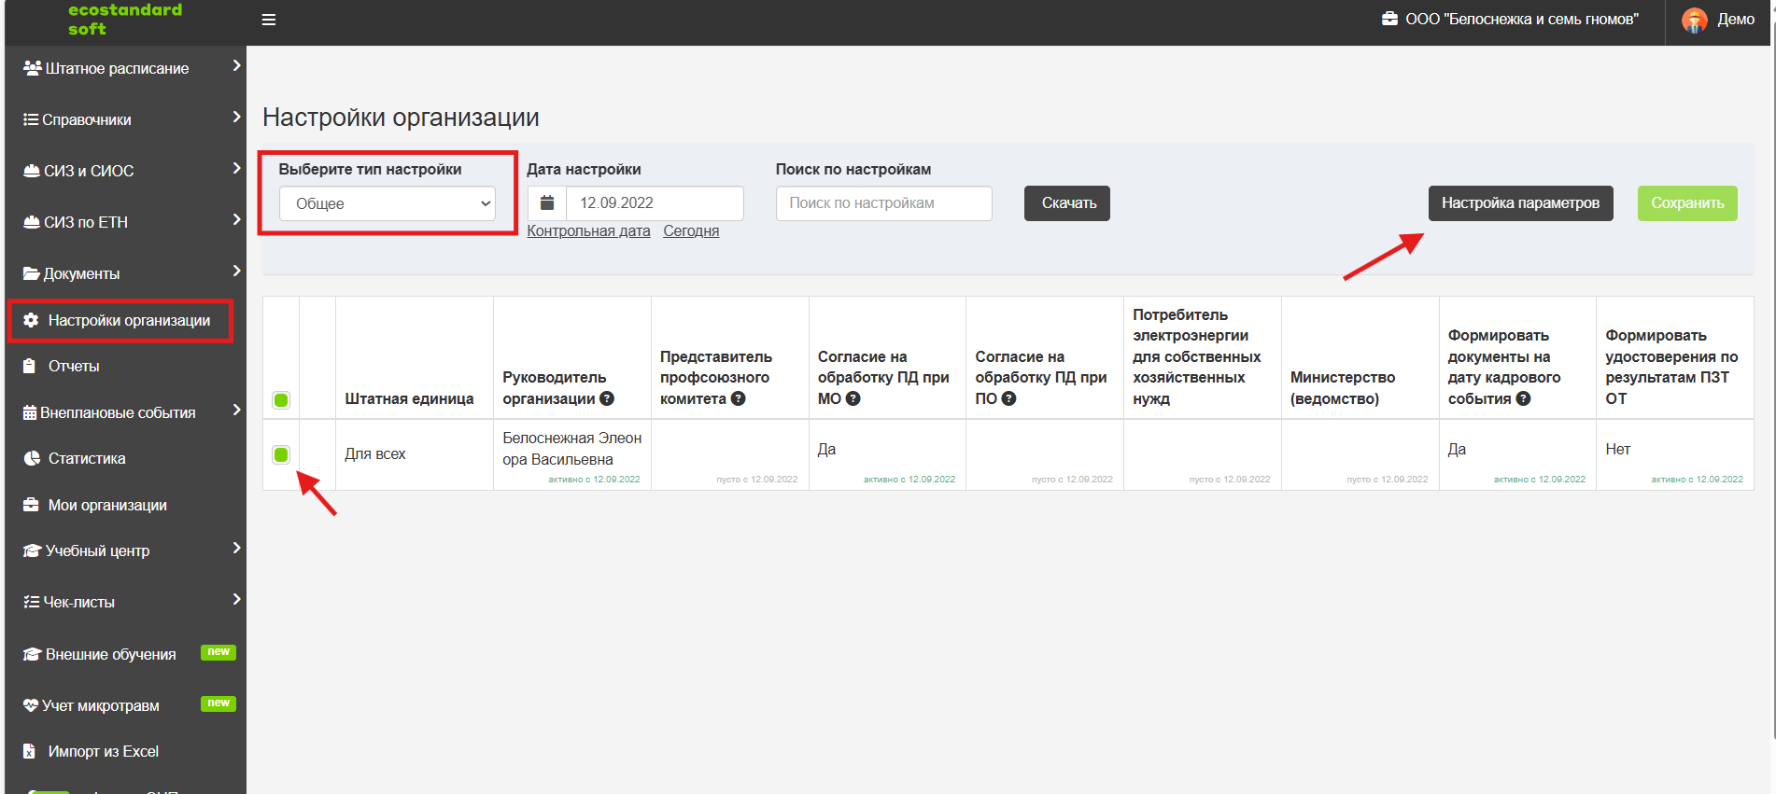Toggle the checkbox for the Для всех row
1776x794 pixels.
pos(281,454)
